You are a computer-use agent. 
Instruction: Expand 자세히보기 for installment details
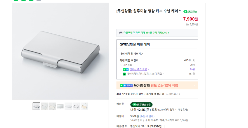pyautogui.click(x=173, y=94)
